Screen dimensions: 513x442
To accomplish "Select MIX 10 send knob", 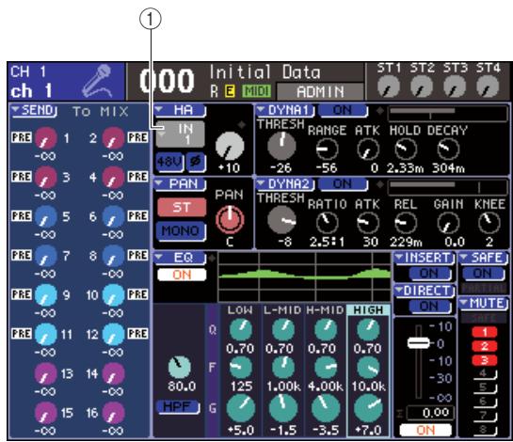I will pos(113,295).
